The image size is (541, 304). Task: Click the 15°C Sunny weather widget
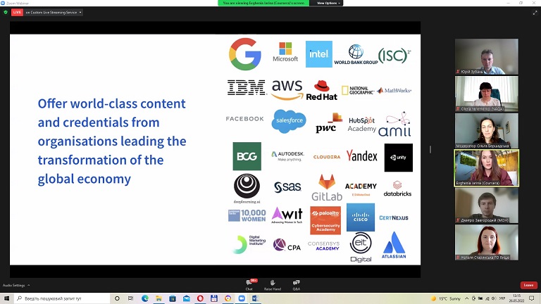(x=446, y=298)
